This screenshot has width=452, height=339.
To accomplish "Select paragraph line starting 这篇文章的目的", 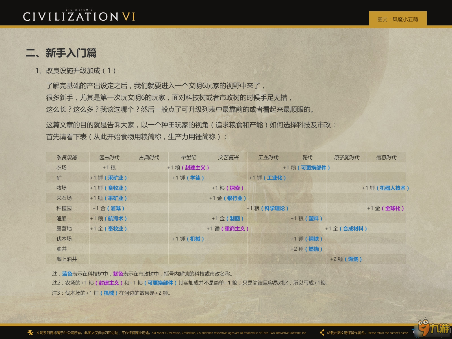I will (x=191, y=125).
